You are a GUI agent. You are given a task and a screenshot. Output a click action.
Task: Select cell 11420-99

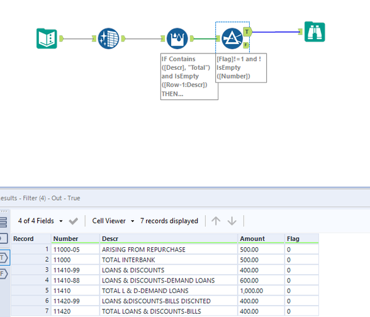pyautogui.click(x=76, y=301)
